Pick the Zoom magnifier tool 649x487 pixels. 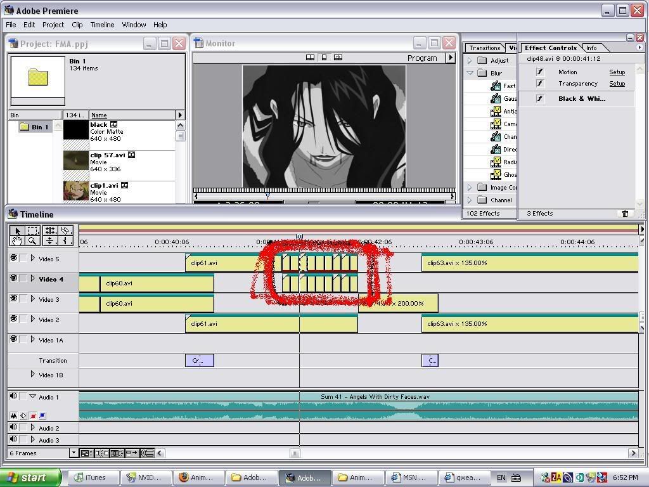point(32,241)
